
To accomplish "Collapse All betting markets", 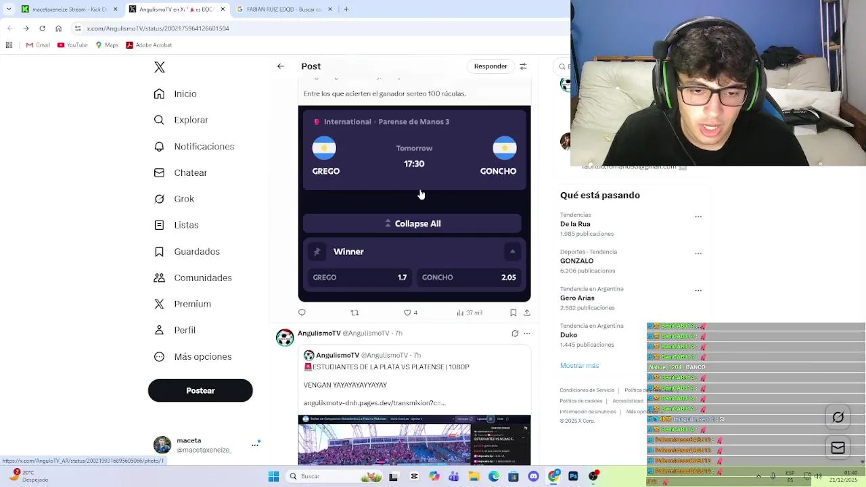I will click(x=412, y=224).
